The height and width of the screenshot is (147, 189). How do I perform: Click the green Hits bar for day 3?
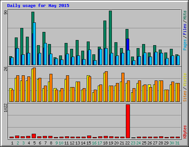point(22,41)
